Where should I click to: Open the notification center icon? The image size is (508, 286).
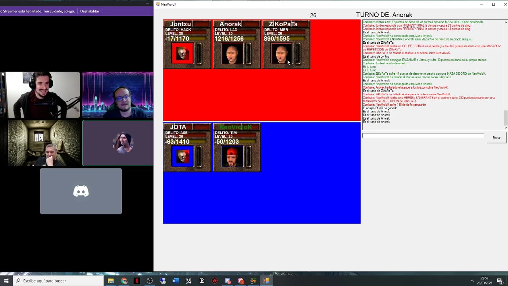pyautogui.click(x=500, y=281)
